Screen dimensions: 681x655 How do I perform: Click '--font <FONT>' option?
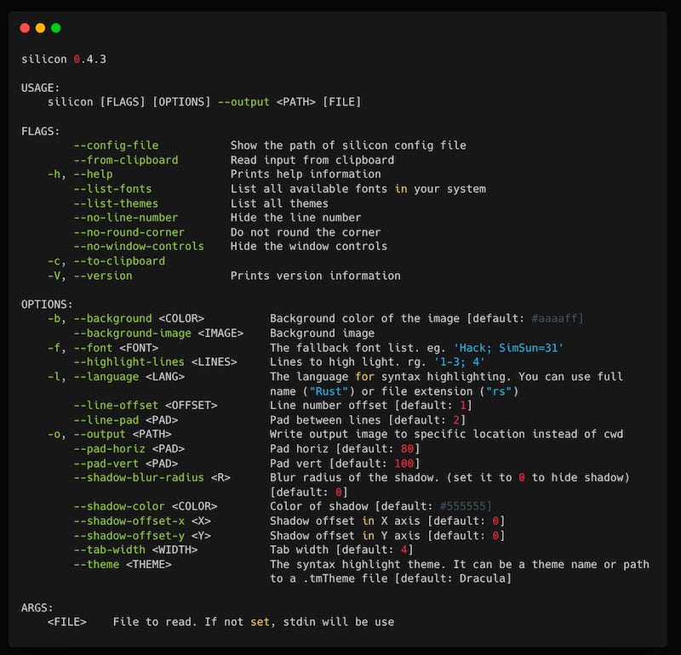[x=116, y=348]
